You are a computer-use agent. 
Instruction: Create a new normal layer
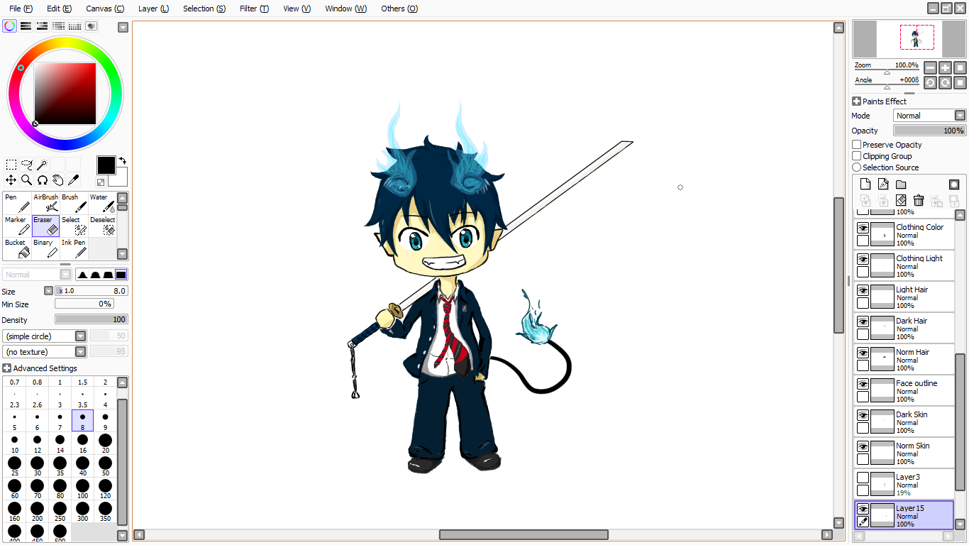[x=865, y=185]
